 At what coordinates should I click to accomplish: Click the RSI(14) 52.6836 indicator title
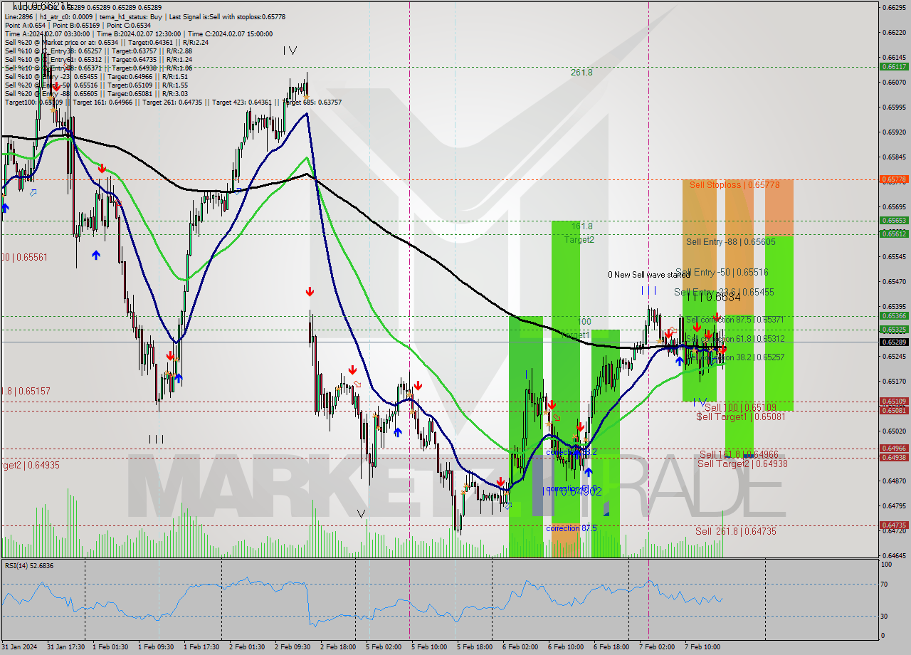29,565
